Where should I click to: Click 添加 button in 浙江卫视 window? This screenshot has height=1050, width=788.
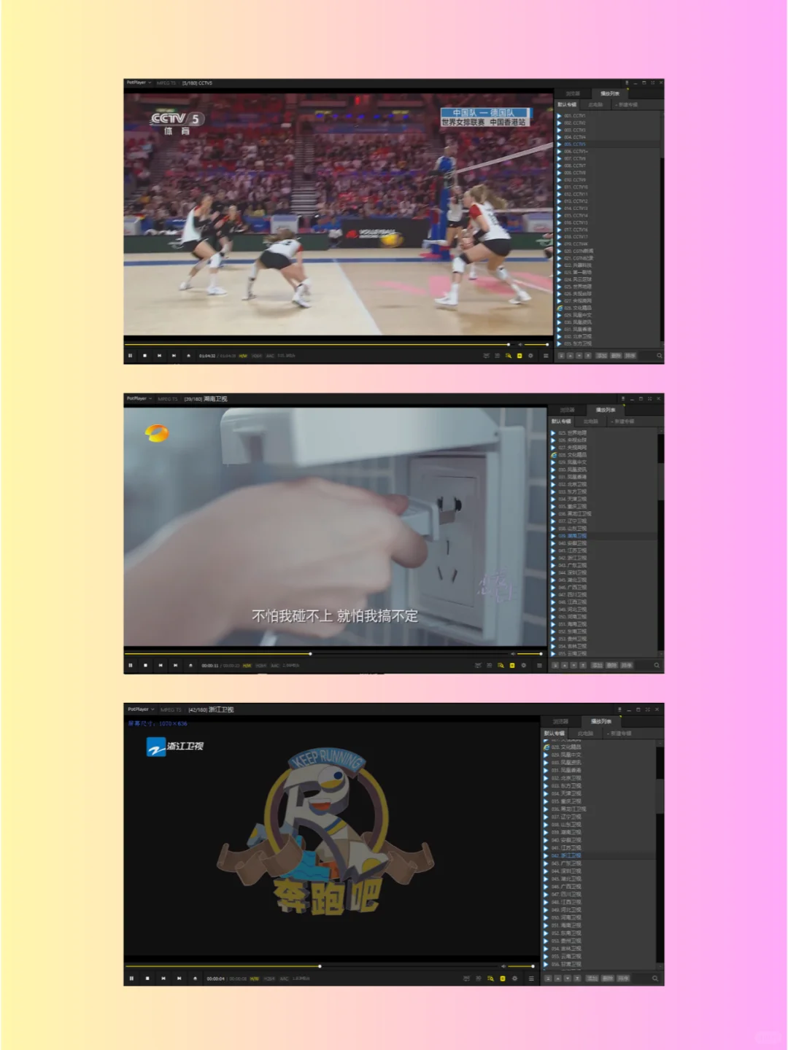click(x=591, y=979)
